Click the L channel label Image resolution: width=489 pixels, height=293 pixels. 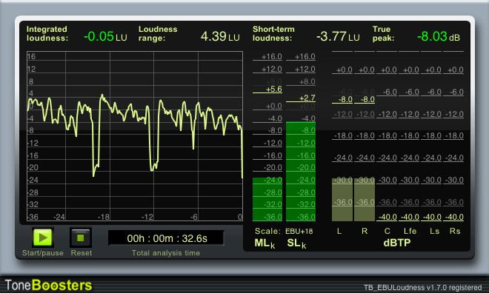click(339, 231)
